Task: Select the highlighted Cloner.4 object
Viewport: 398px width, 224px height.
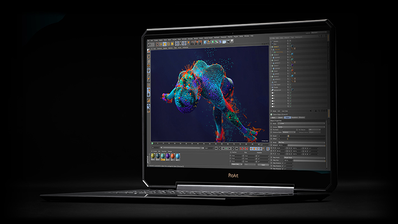Action: pos(276,47)
